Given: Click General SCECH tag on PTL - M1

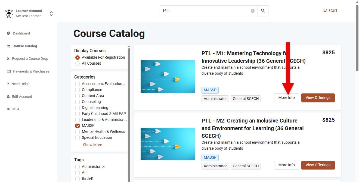Looking at the screenshot, I should point(246,99).
